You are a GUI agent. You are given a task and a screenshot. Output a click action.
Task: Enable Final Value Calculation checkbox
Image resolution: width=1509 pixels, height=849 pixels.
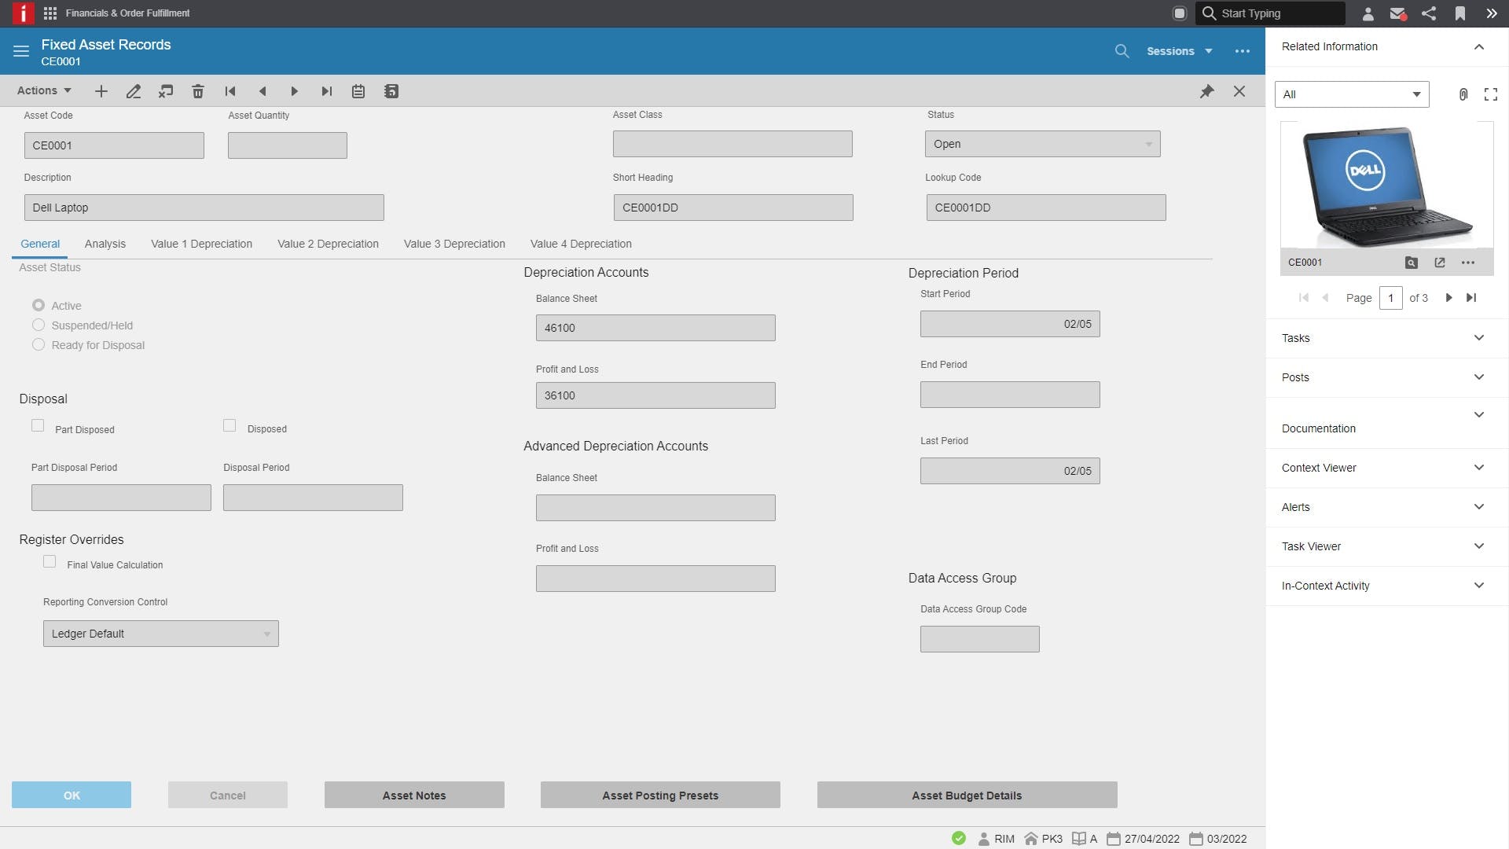click(50, 561)
